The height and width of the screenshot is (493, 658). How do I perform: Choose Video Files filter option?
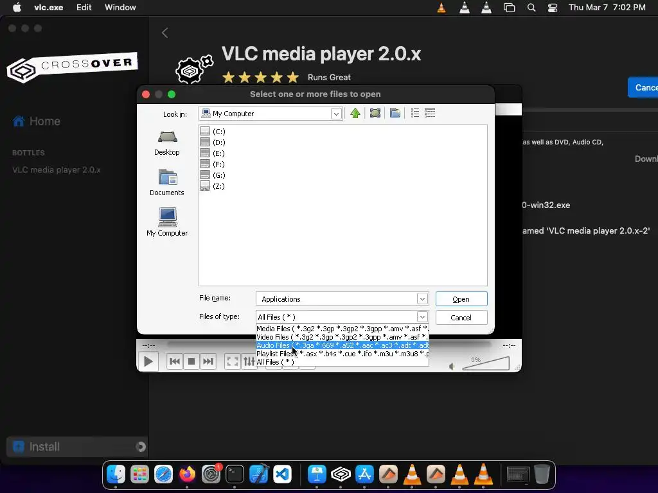[342, 337]
